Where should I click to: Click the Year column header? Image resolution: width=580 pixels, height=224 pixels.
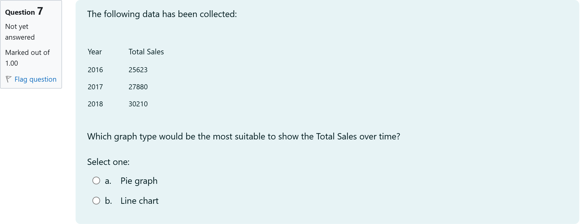(x=95, y=52)
